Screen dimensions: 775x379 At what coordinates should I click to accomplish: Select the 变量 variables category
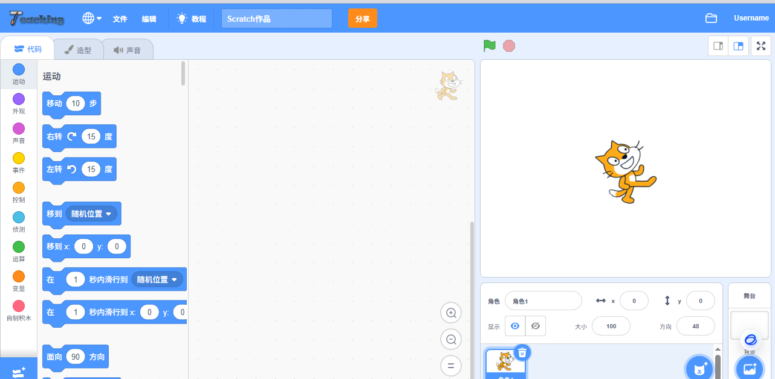pos(19,281)
